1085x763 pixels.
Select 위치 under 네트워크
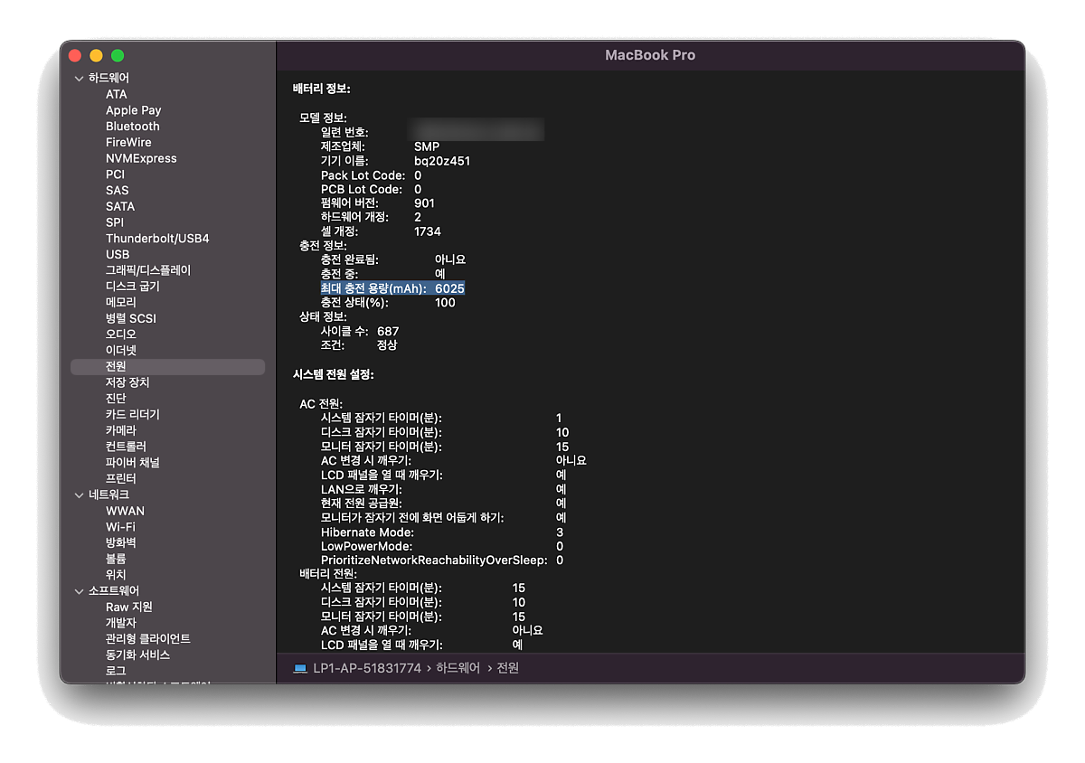coord(116,575)
